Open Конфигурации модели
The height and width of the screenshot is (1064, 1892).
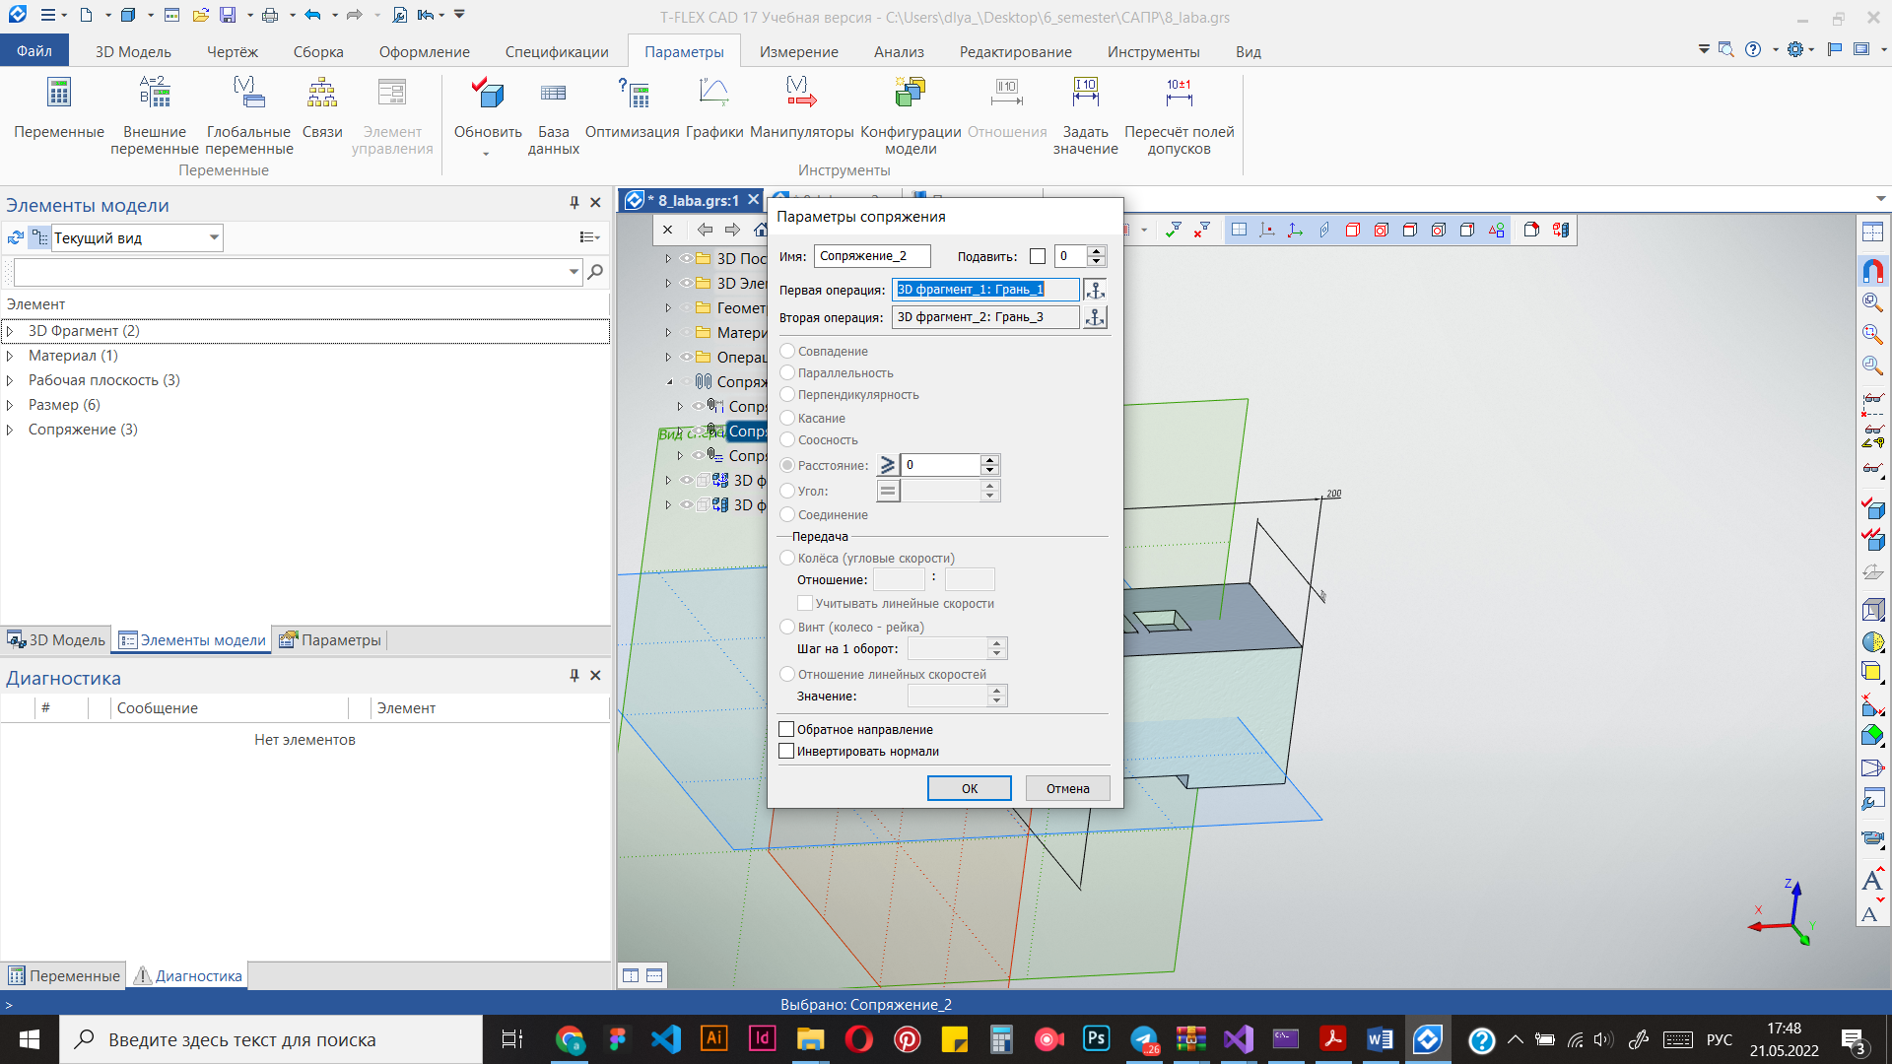pos(911,115)
